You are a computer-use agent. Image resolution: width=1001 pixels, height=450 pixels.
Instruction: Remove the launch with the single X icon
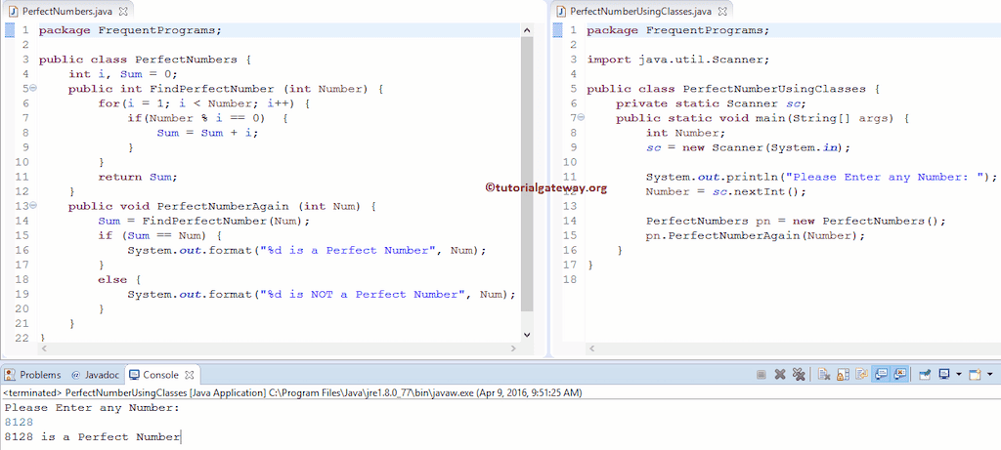pyautogui.click(x=780, y=375)
